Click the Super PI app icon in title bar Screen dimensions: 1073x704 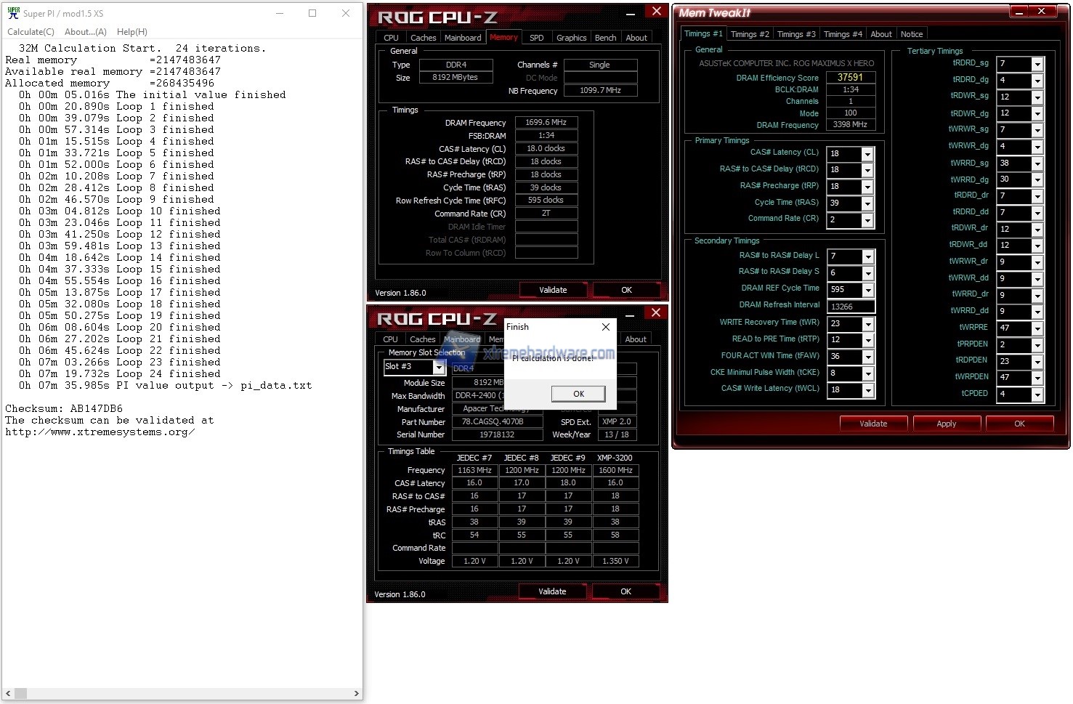pos(13,13)
